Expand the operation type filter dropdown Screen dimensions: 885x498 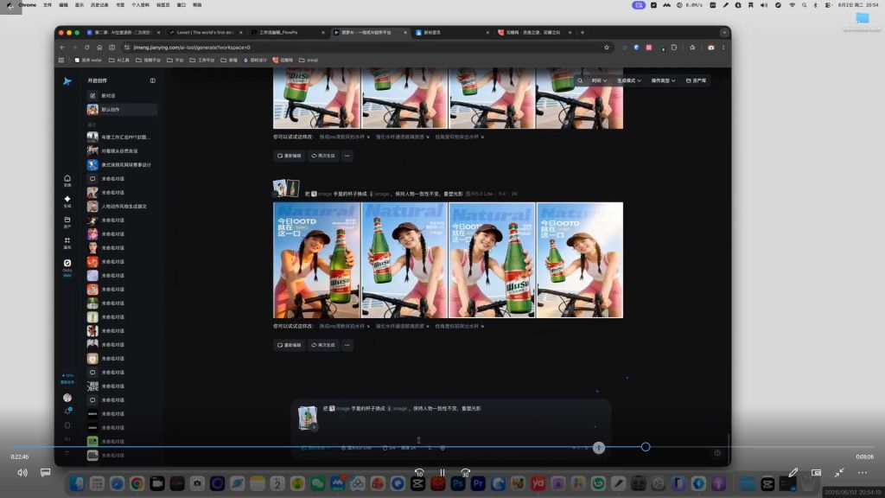[663, 80]
